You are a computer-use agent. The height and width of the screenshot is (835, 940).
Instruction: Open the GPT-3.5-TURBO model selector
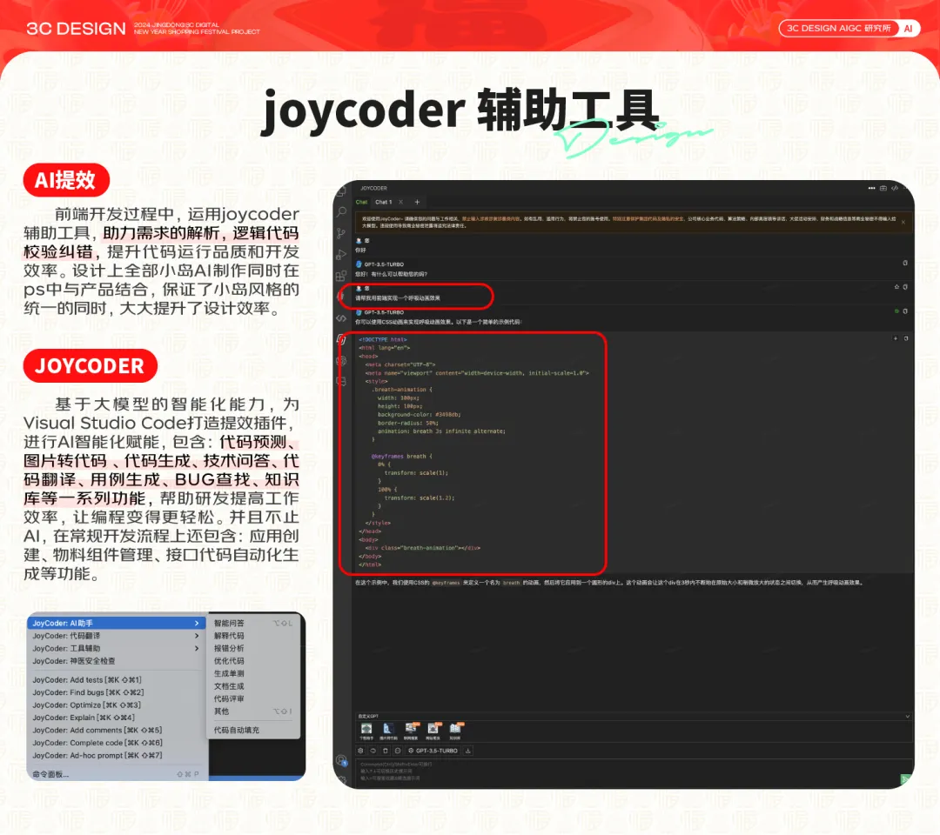[x=433, y=751]
